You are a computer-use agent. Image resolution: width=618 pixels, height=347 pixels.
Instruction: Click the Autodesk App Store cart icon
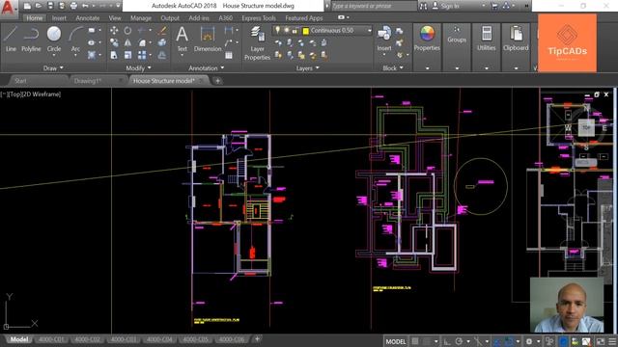[x=494, y=6]
